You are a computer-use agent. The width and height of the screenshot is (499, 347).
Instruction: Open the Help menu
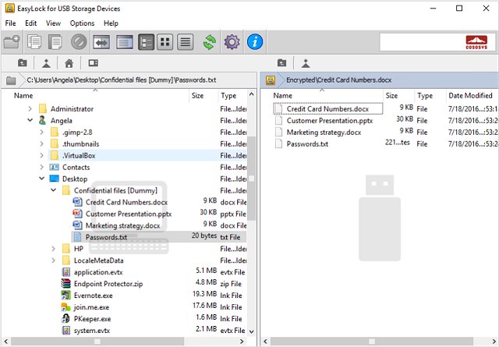[x=111, y=23]
